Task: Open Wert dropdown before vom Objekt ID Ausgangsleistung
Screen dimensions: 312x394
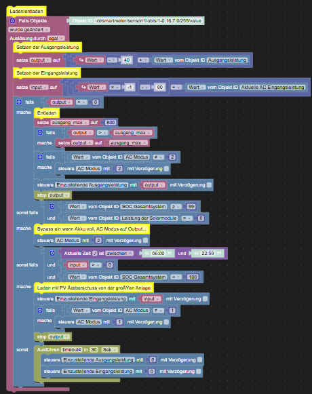Action: (163, 60)
